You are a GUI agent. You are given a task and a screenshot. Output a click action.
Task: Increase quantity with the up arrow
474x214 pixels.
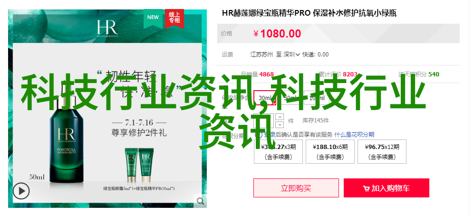(281, 117)
